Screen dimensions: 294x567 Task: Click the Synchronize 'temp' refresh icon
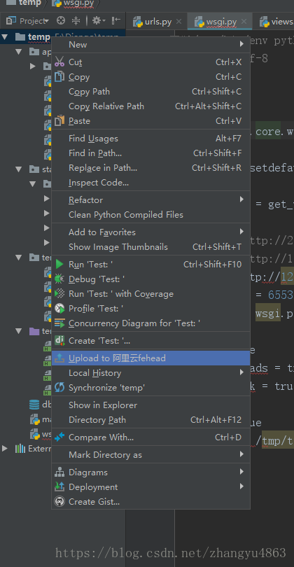(59, 388)
